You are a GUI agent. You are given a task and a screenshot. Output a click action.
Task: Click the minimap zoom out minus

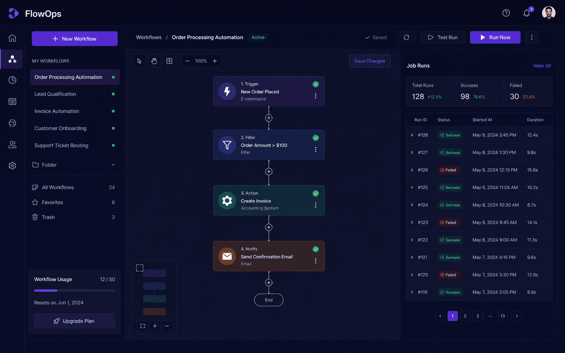(x=167, y=326)
